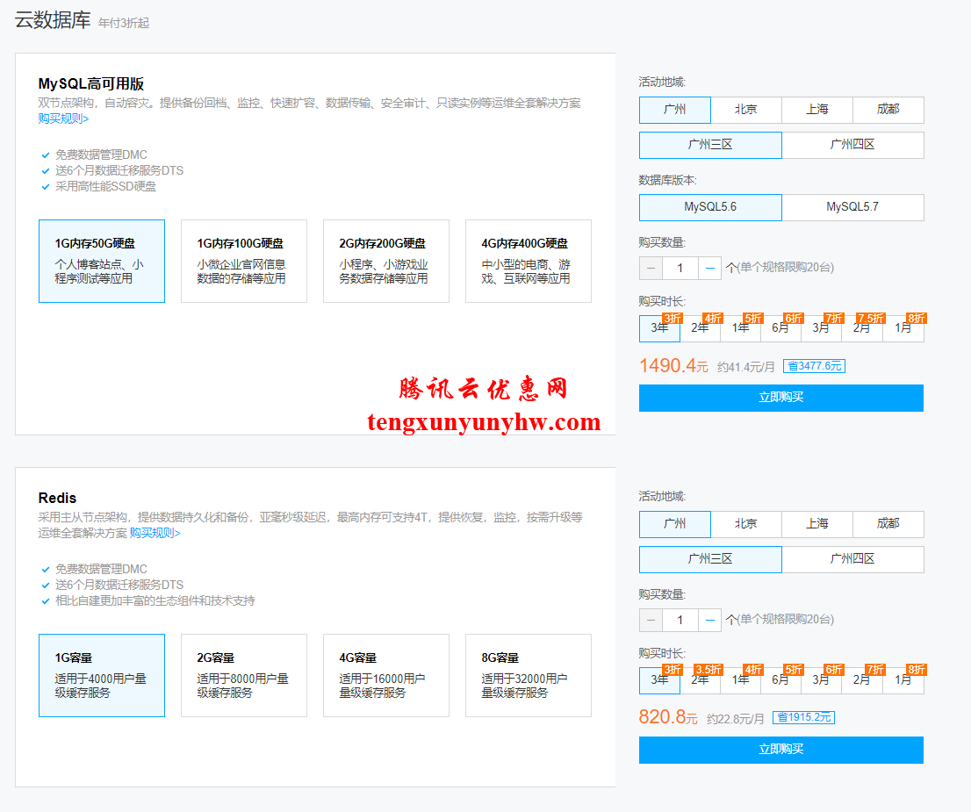This screenshot has width=971, height=812.
Task: Choose the Redis 4G容量 plan card
Action: coord(385,675)
